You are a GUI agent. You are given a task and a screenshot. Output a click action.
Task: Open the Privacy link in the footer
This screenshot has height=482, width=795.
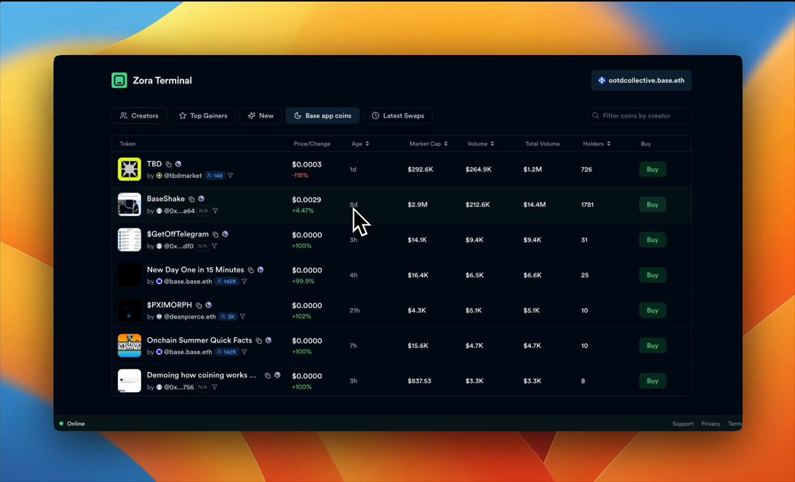click(711, 424)
